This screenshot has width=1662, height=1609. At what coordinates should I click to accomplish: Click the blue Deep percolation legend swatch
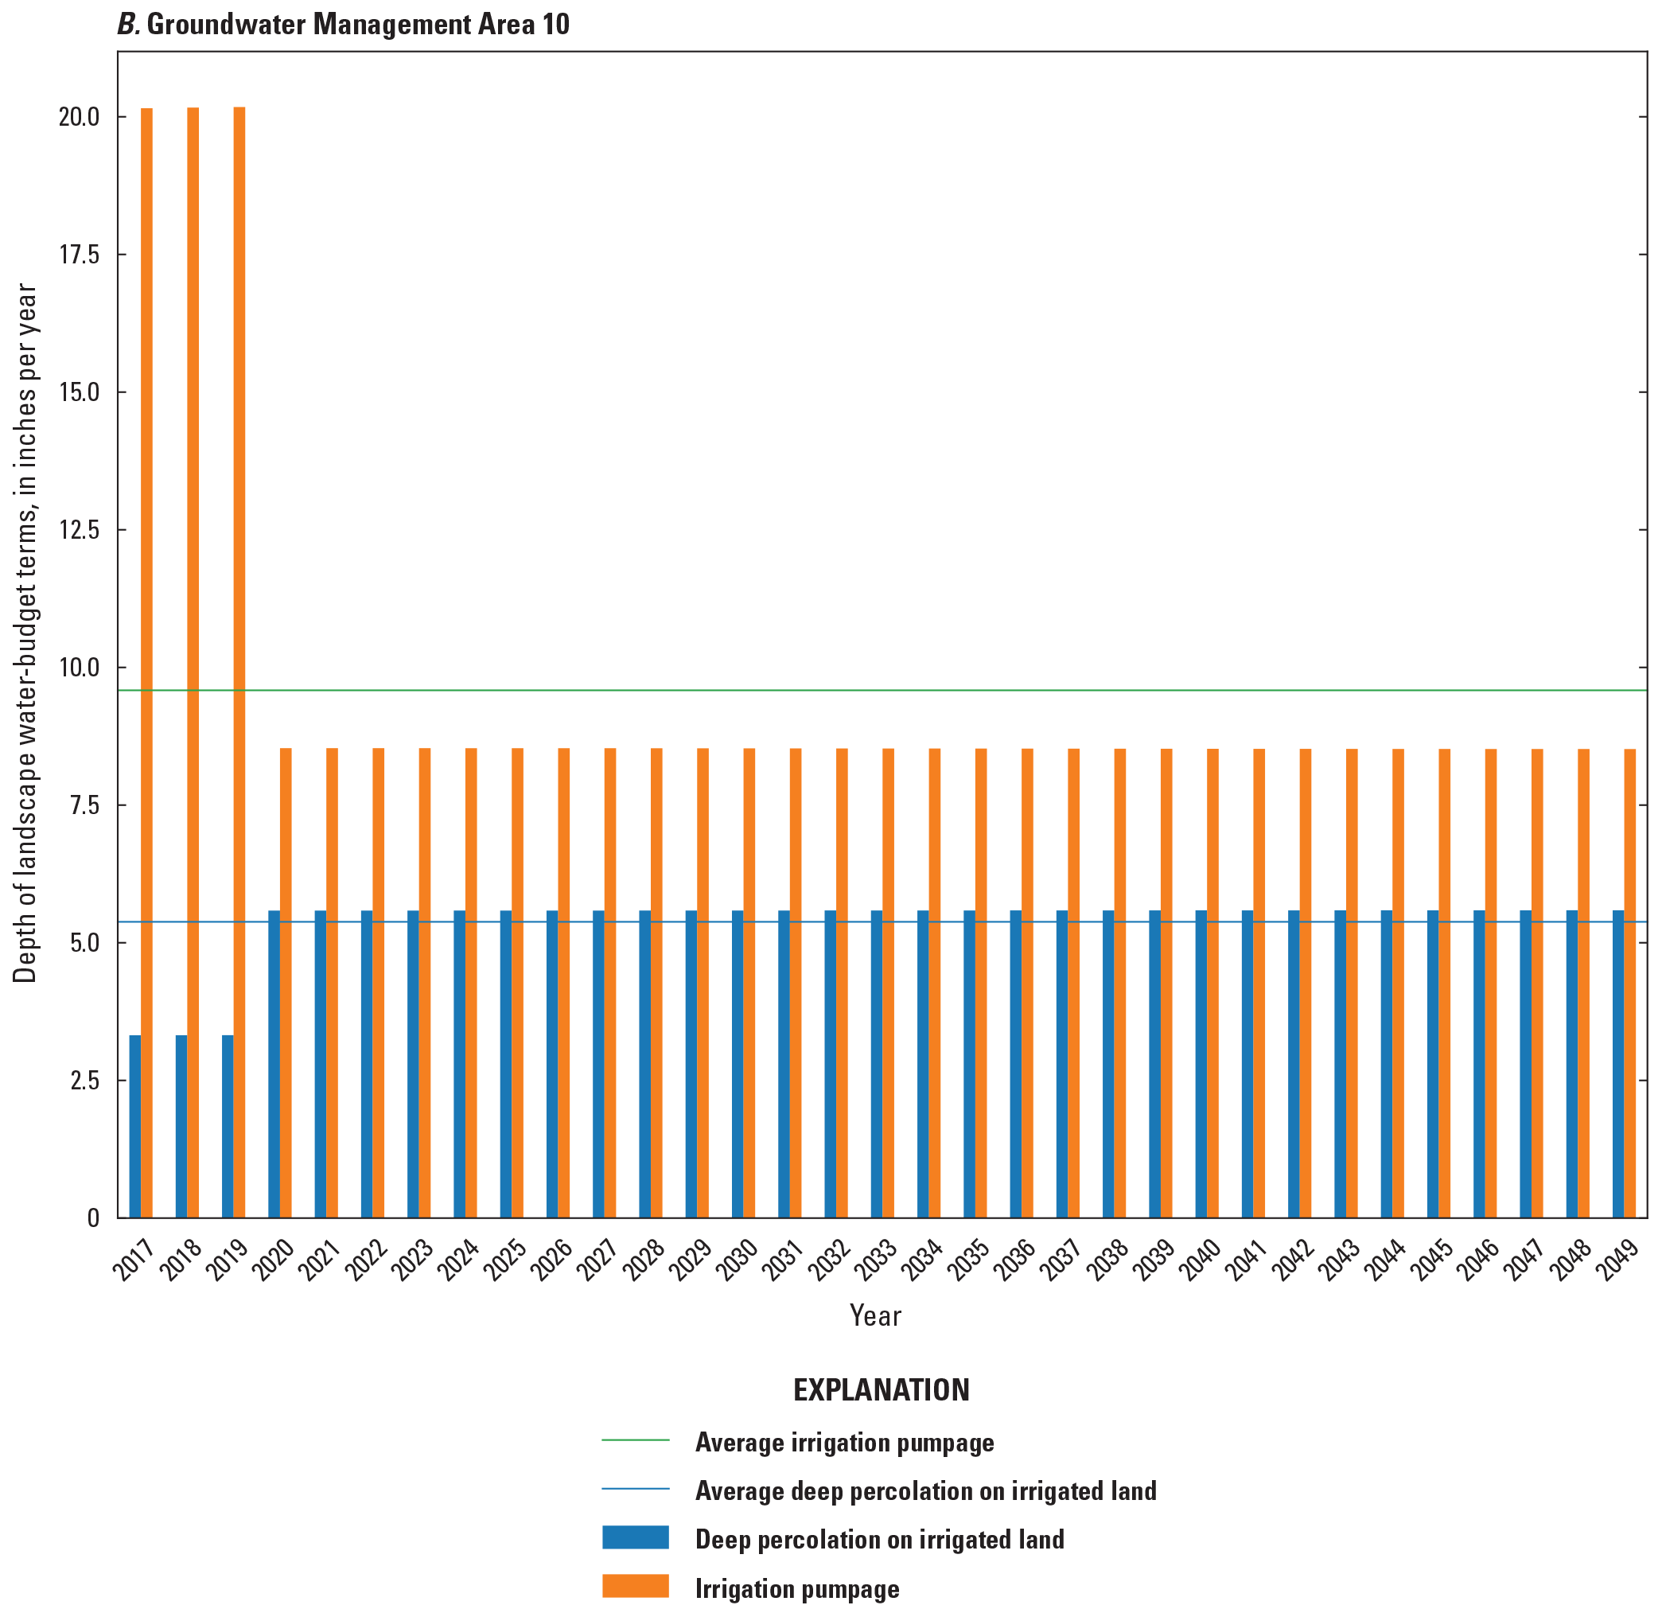point(635,1537)
